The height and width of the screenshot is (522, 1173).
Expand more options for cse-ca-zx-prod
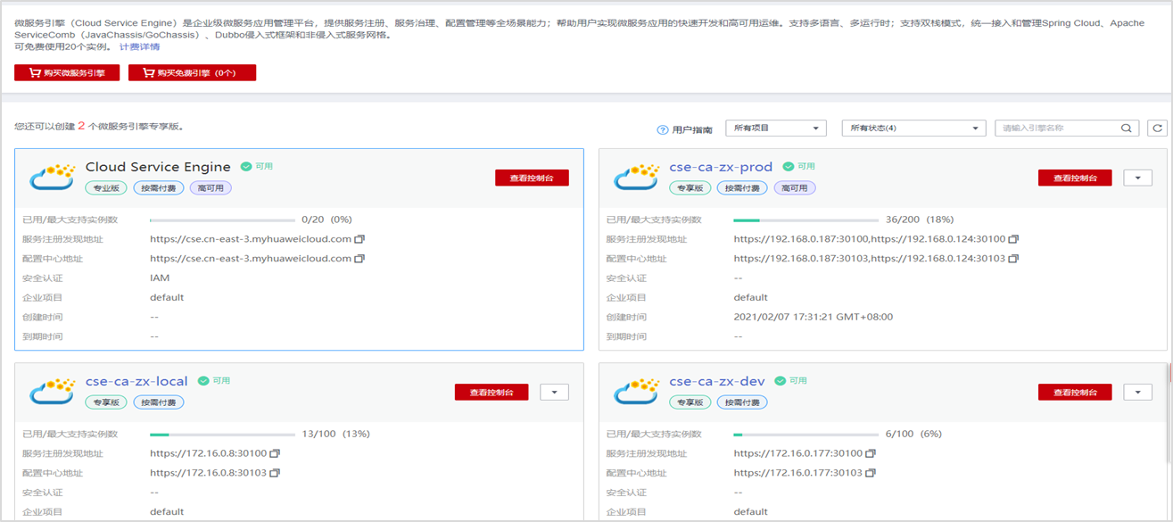(x=1138, y=178)
